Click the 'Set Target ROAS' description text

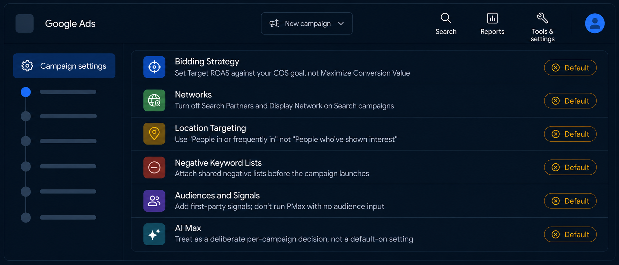[292, 73]
